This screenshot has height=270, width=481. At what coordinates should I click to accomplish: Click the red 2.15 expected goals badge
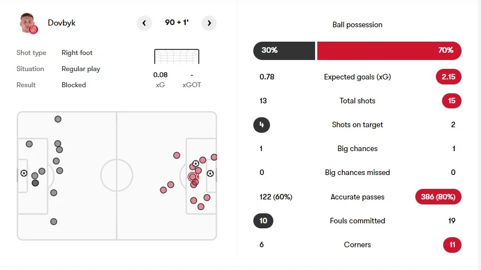click(x=449, y=77)
